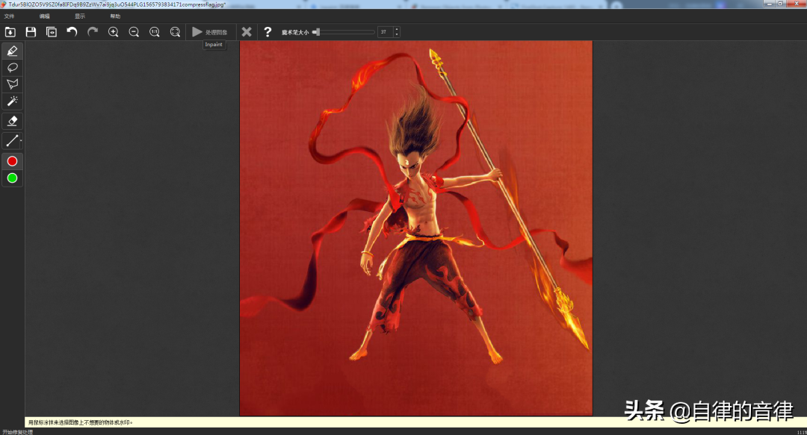Fit image to window with zoom-fit icon

coord(175,32)
